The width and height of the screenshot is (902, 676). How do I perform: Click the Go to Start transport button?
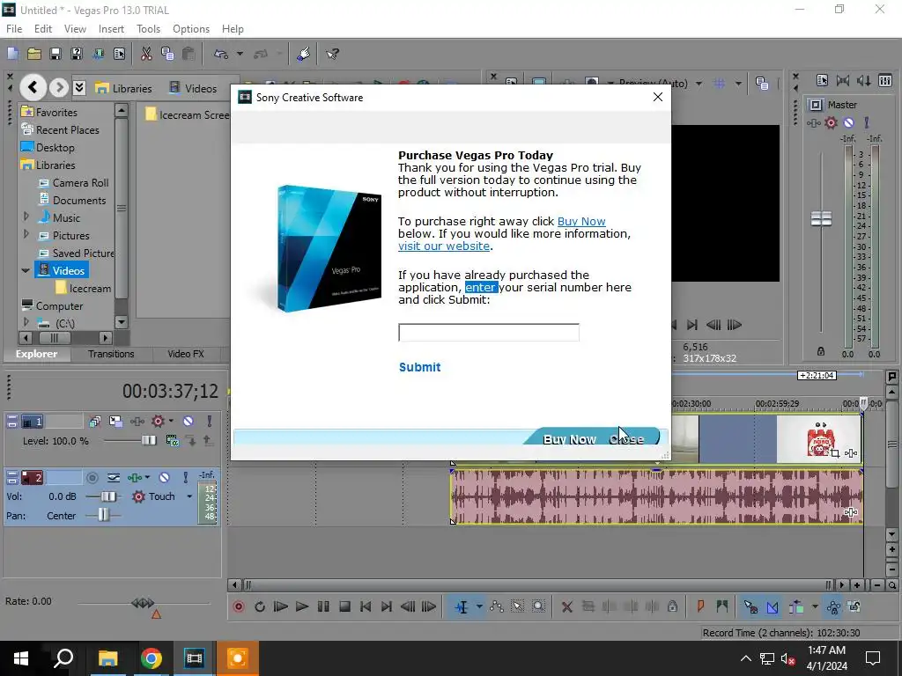point(366,606)
